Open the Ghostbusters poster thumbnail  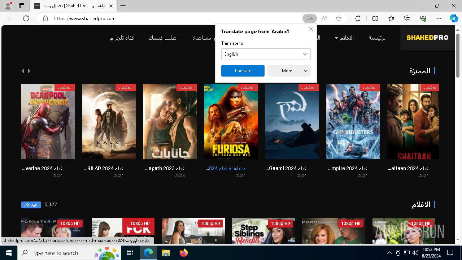tap(353, 121)
